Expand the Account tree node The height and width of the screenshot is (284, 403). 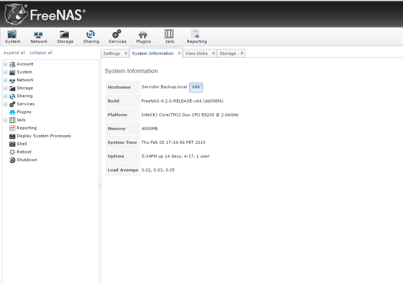coord(5,64)
